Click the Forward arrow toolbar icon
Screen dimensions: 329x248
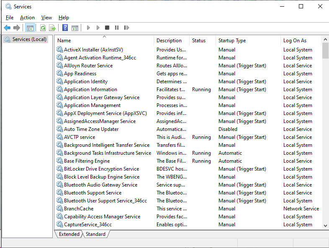coord(17,28)
